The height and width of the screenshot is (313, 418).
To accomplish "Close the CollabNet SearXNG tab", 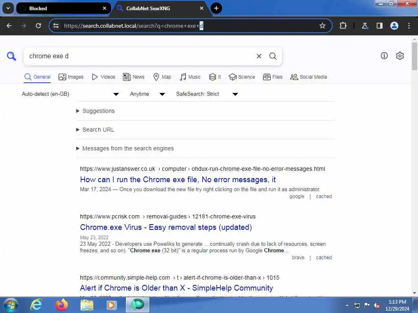I will click(202, 8).
